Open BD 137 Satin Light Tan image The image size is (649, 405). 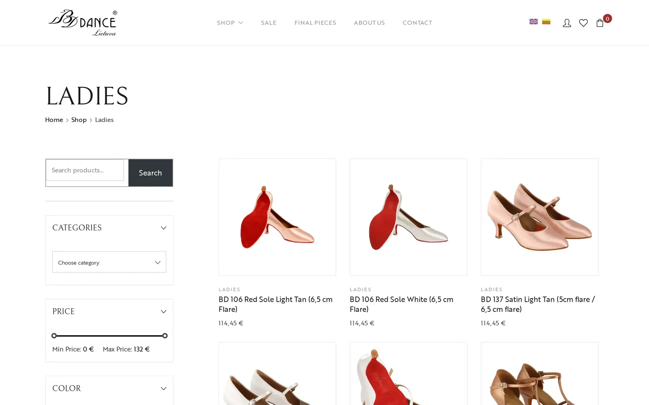click(539, 217)
